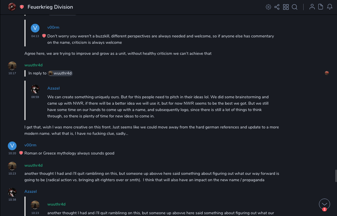Viewport: 337px width, 216px height.
Task: Open the wuuthr4d mention pill in the reply
Action: tap(60, 73)
